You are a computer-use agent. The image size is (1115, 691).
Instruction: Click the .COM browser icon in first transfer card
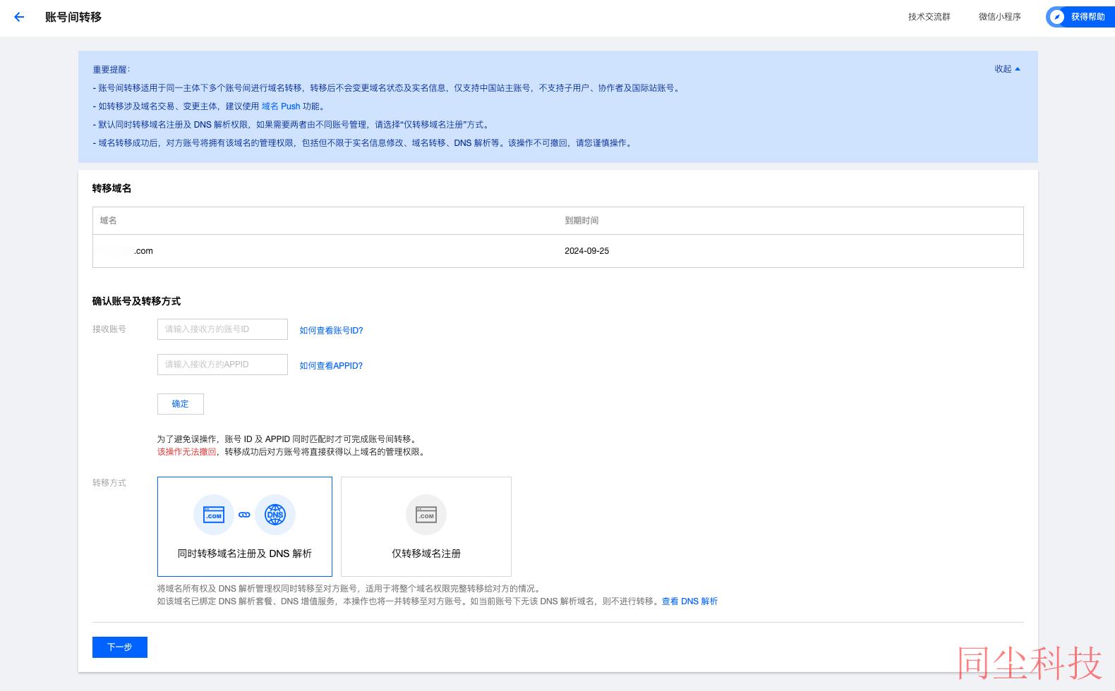pos(213,515)
